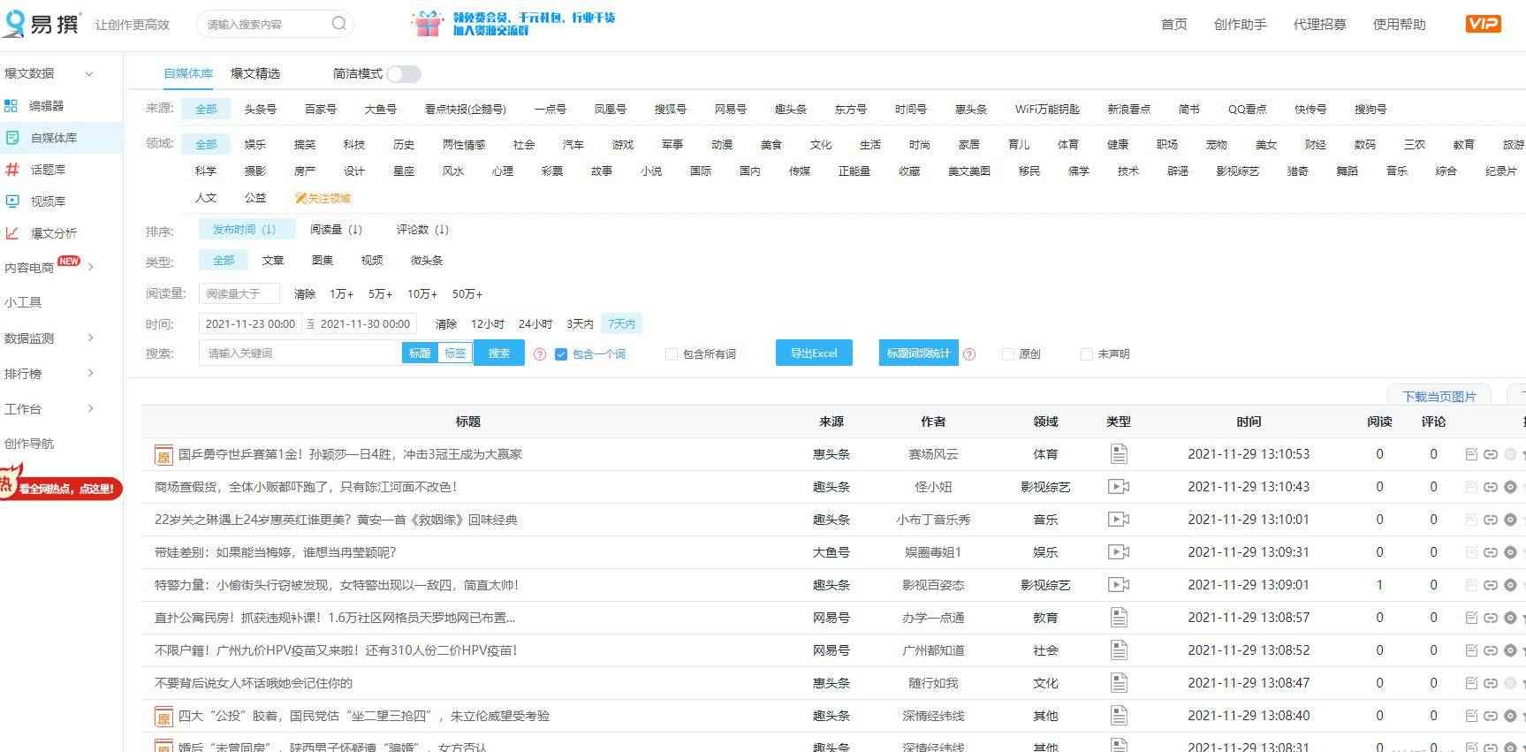Click the 阅读量大于 input field

pyautogui.click(x=239, y=293)
